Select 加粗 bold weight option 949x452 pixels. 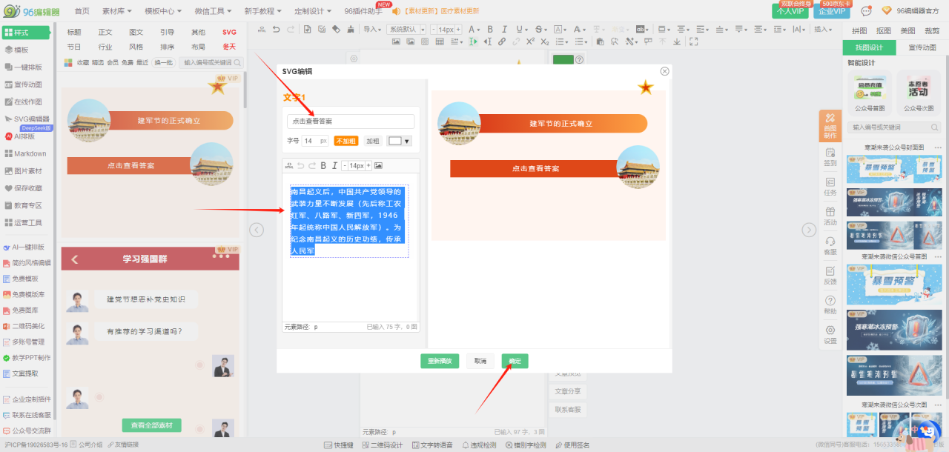(372, 141)
